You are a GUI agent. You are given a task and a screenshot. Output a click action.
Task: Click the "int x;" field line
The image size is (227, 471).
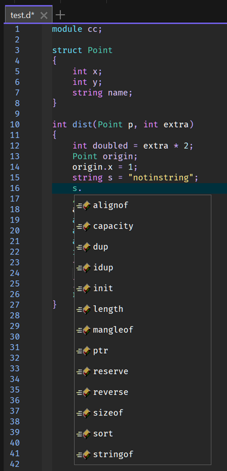coord(87,72)
